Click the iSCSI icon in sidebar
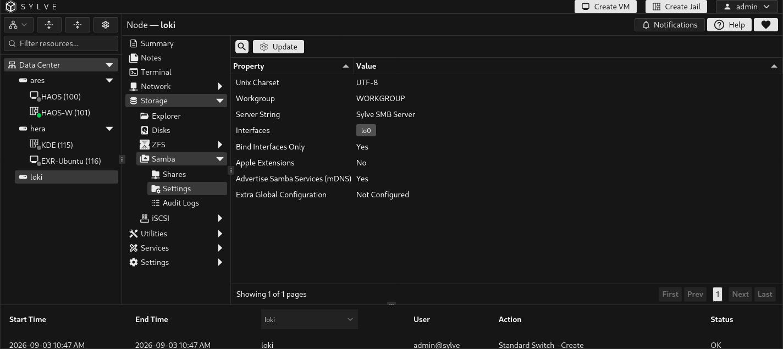The height and width of the screenshot is (349, 783). click(145, 218)
